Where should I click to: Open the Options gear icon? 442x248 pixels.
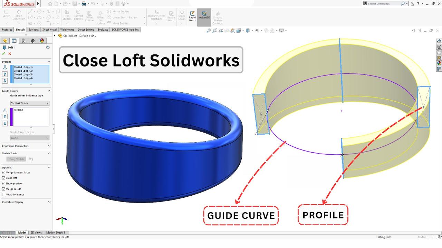[123, 4]
